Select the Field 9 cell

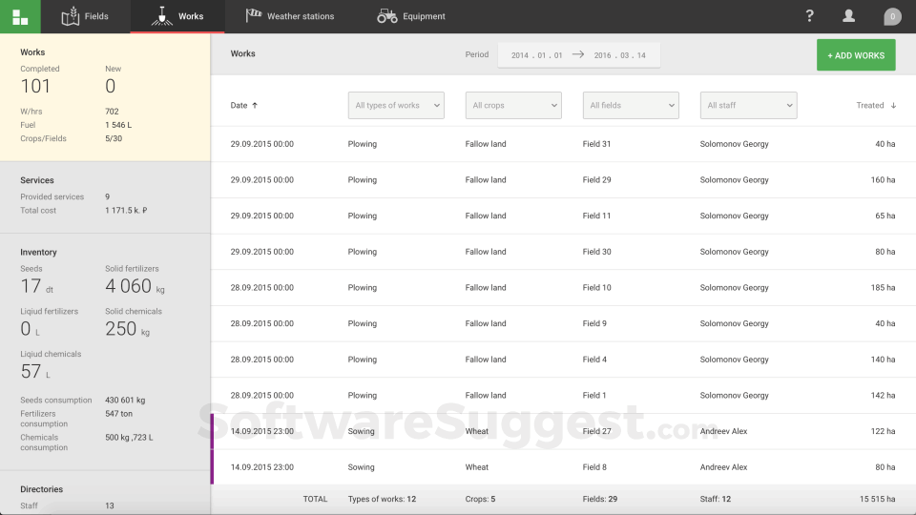click(594, 323)
